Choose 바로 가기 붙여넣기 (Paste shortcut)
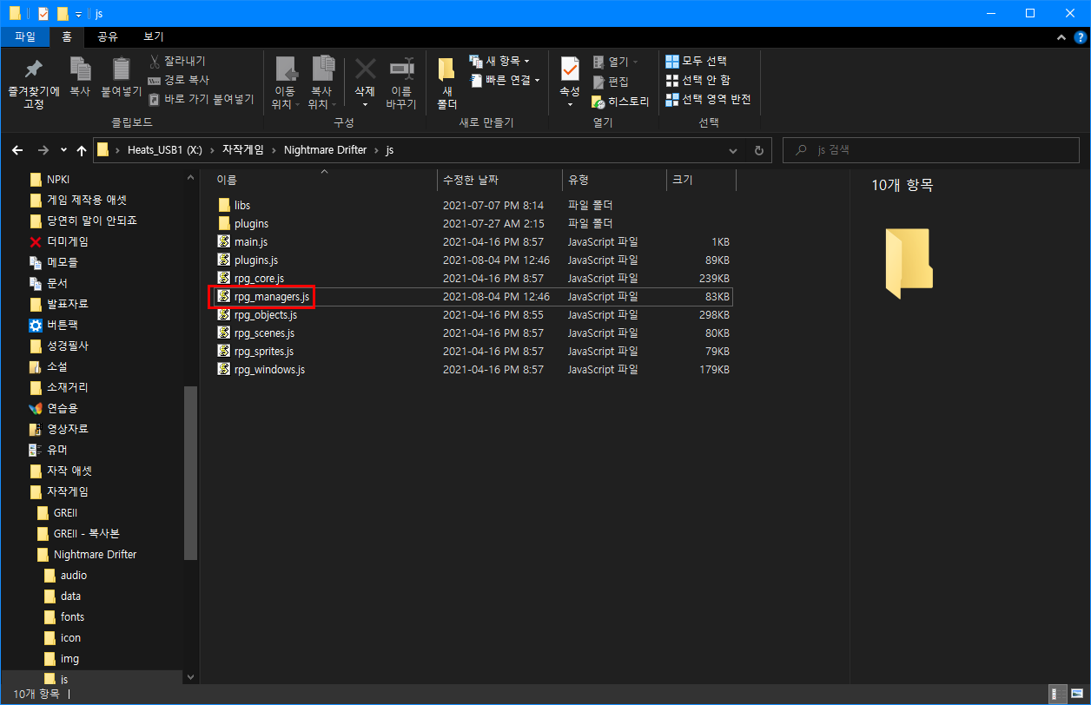This screenshot has height=705, width=1091. (x=201, y=99)
